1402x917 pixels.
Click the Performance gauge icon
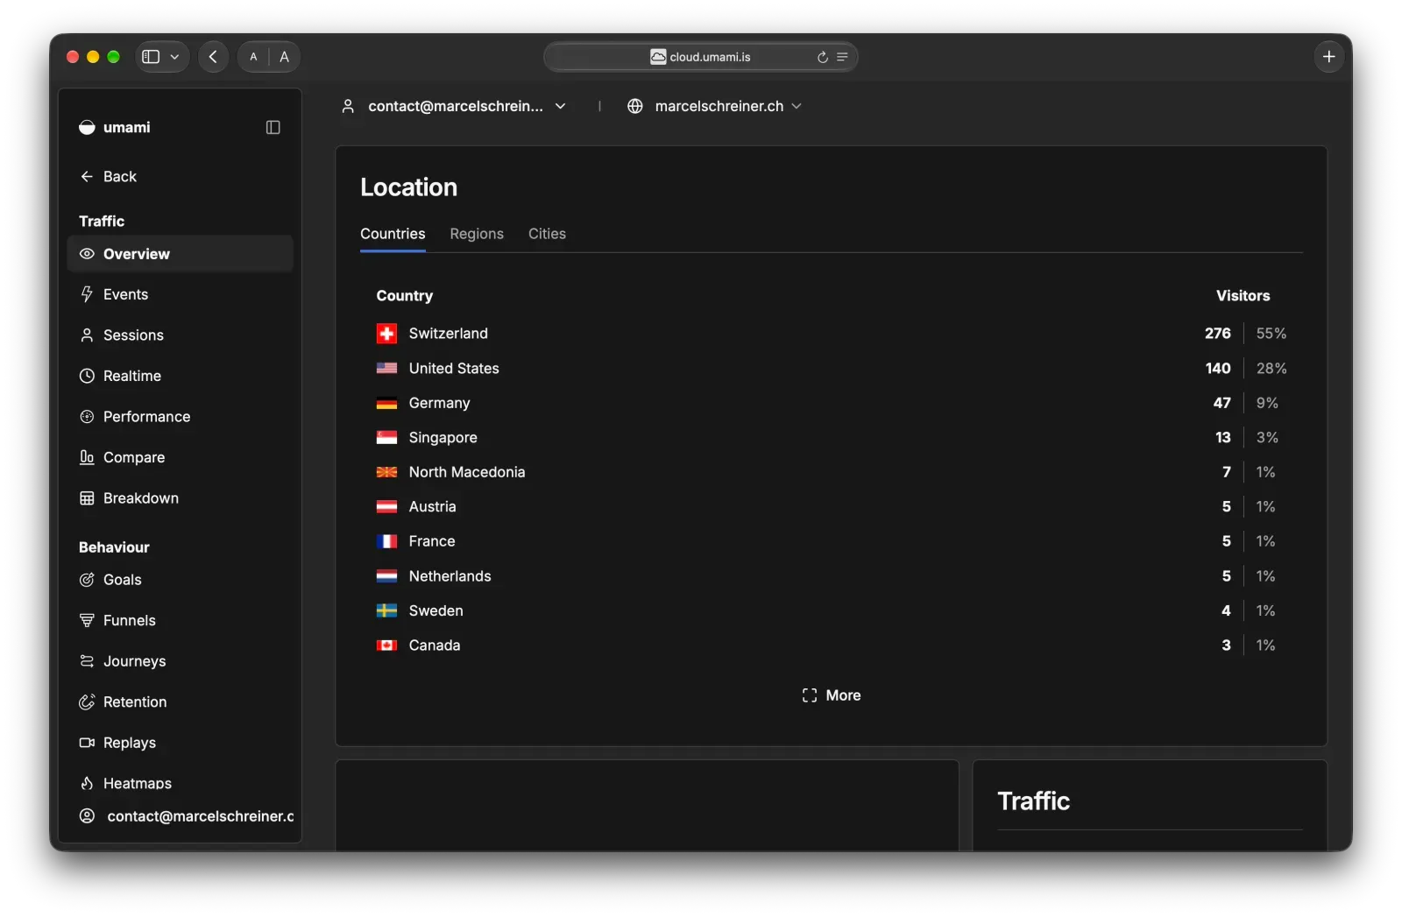pyautogui.click(x=87, y=417)
